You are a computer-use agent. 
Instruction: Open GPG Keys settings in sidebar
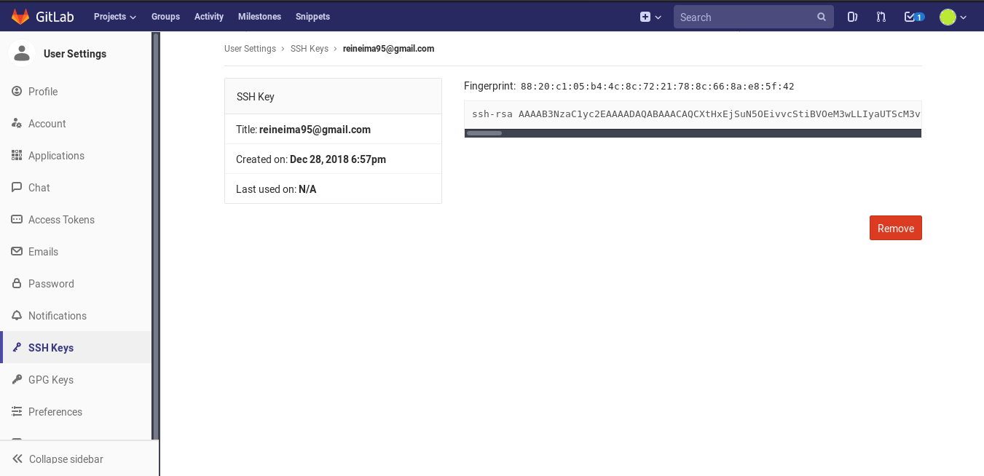(50, 379)
